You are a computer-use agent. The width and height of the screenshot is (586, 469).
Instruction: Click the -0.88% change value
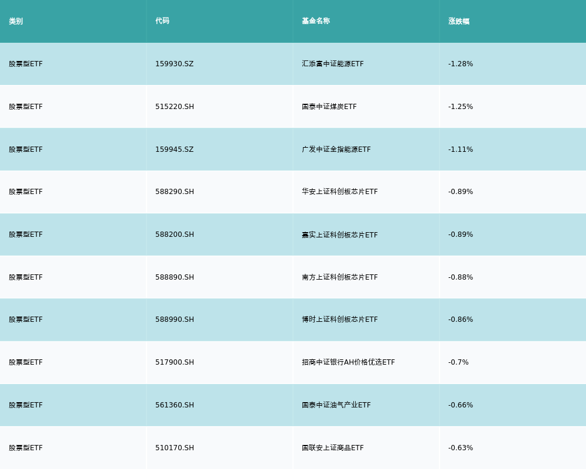(461, 277)
